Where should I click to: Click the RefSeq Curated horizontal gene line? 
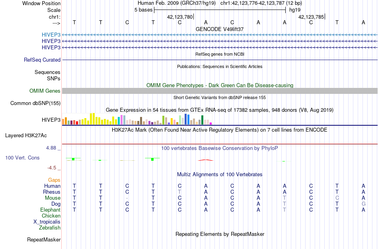[220, 60]
